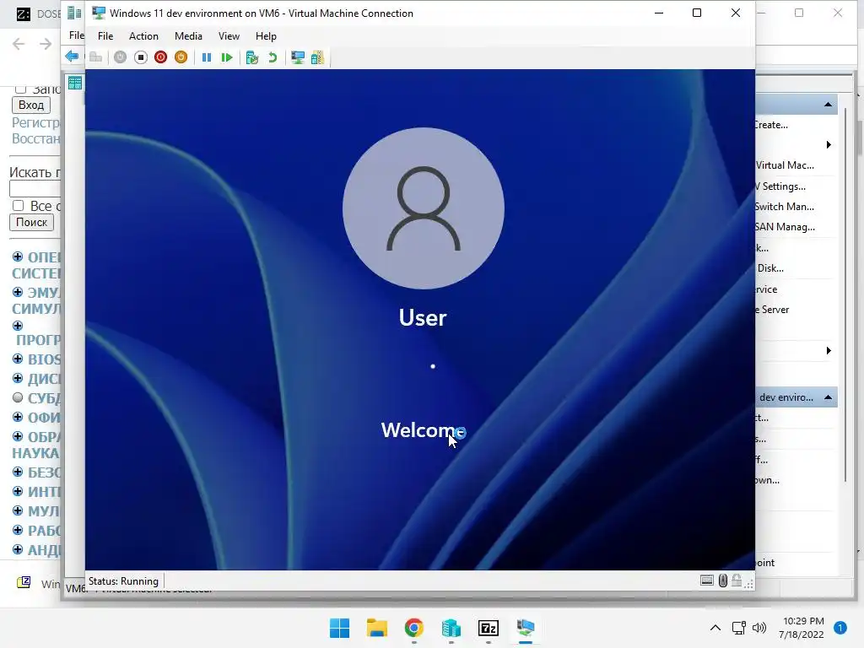The image size is (864, 648).
Task: Expand the ОФИ... category plus icon
Action: point(18,417)
